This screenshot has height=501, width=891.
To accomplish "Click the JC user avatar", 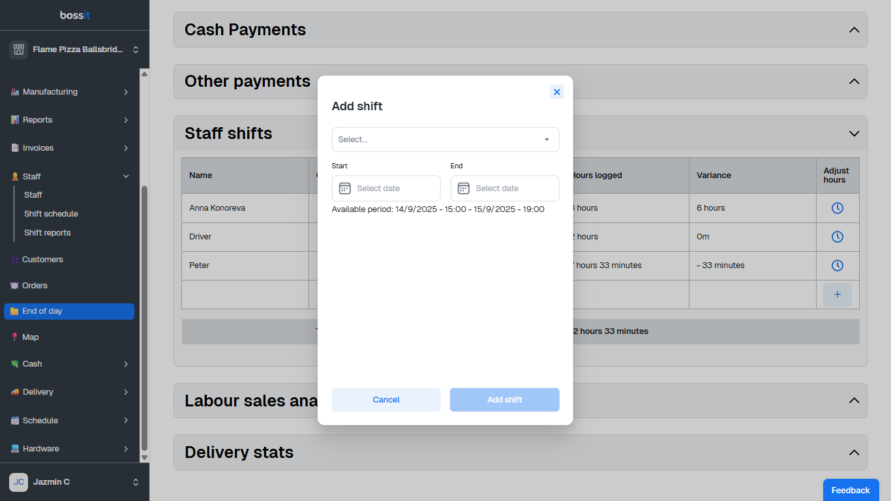I will click(x=18, y=482).
